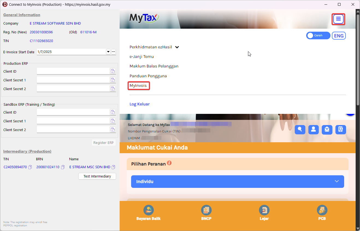Open the mail inbox icon
360x231 pixels.
pyautogui.click(x=327, y=130)
